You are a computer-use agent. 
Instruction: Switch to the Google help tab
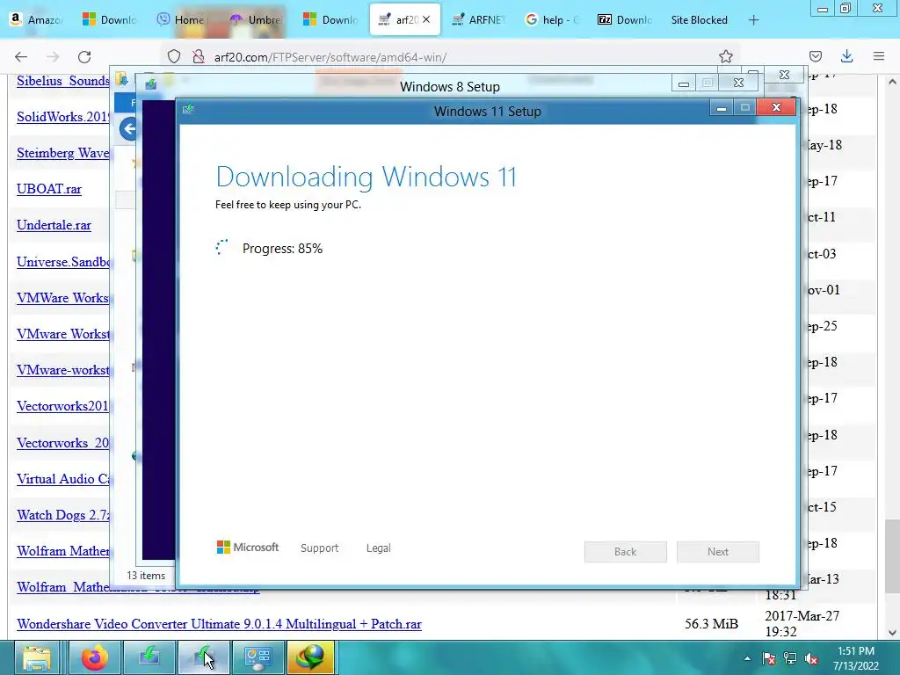(552, 19)
